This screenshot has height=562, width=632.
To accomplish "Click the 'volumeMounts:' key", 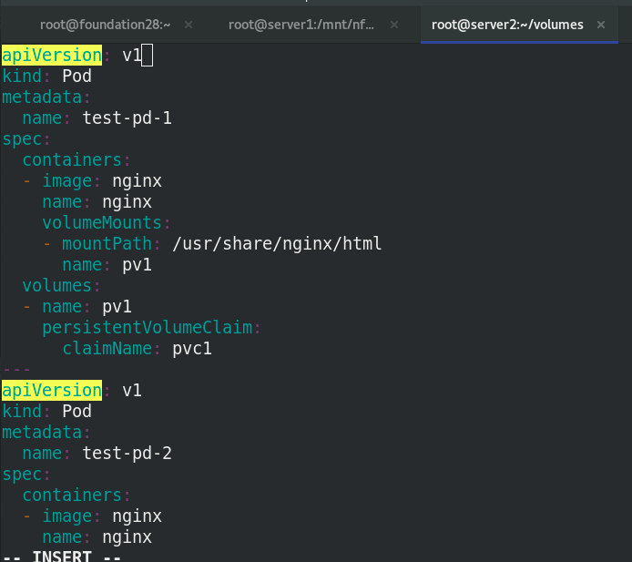I will [x=107, y=223].
